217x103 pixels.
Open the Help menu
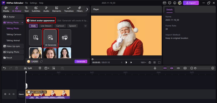[x=41, y=3]
